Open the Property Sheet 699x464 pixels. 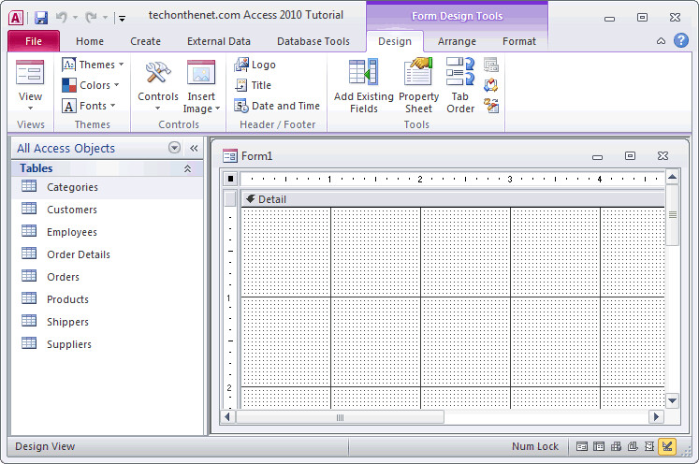coord(418,85)
